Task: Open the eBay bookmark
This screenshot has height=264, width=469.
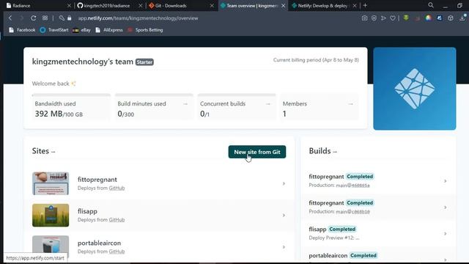Action: coord(81,30)
